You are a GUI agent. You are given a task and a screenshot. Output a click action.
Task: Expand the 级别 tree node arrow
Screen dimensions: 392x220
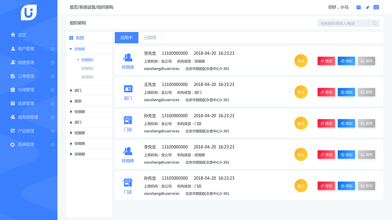pyautogui.click(x=71, y=101)
